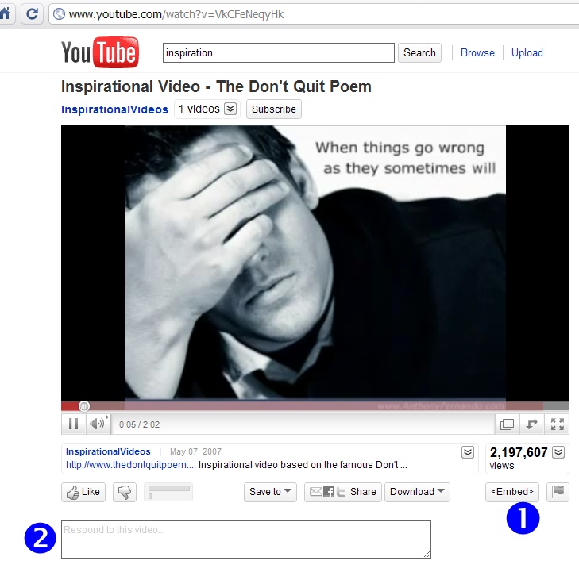Open the thedontquitpoem website link
The width and height of the screenshot is (579, 576).
pos(131,465)
